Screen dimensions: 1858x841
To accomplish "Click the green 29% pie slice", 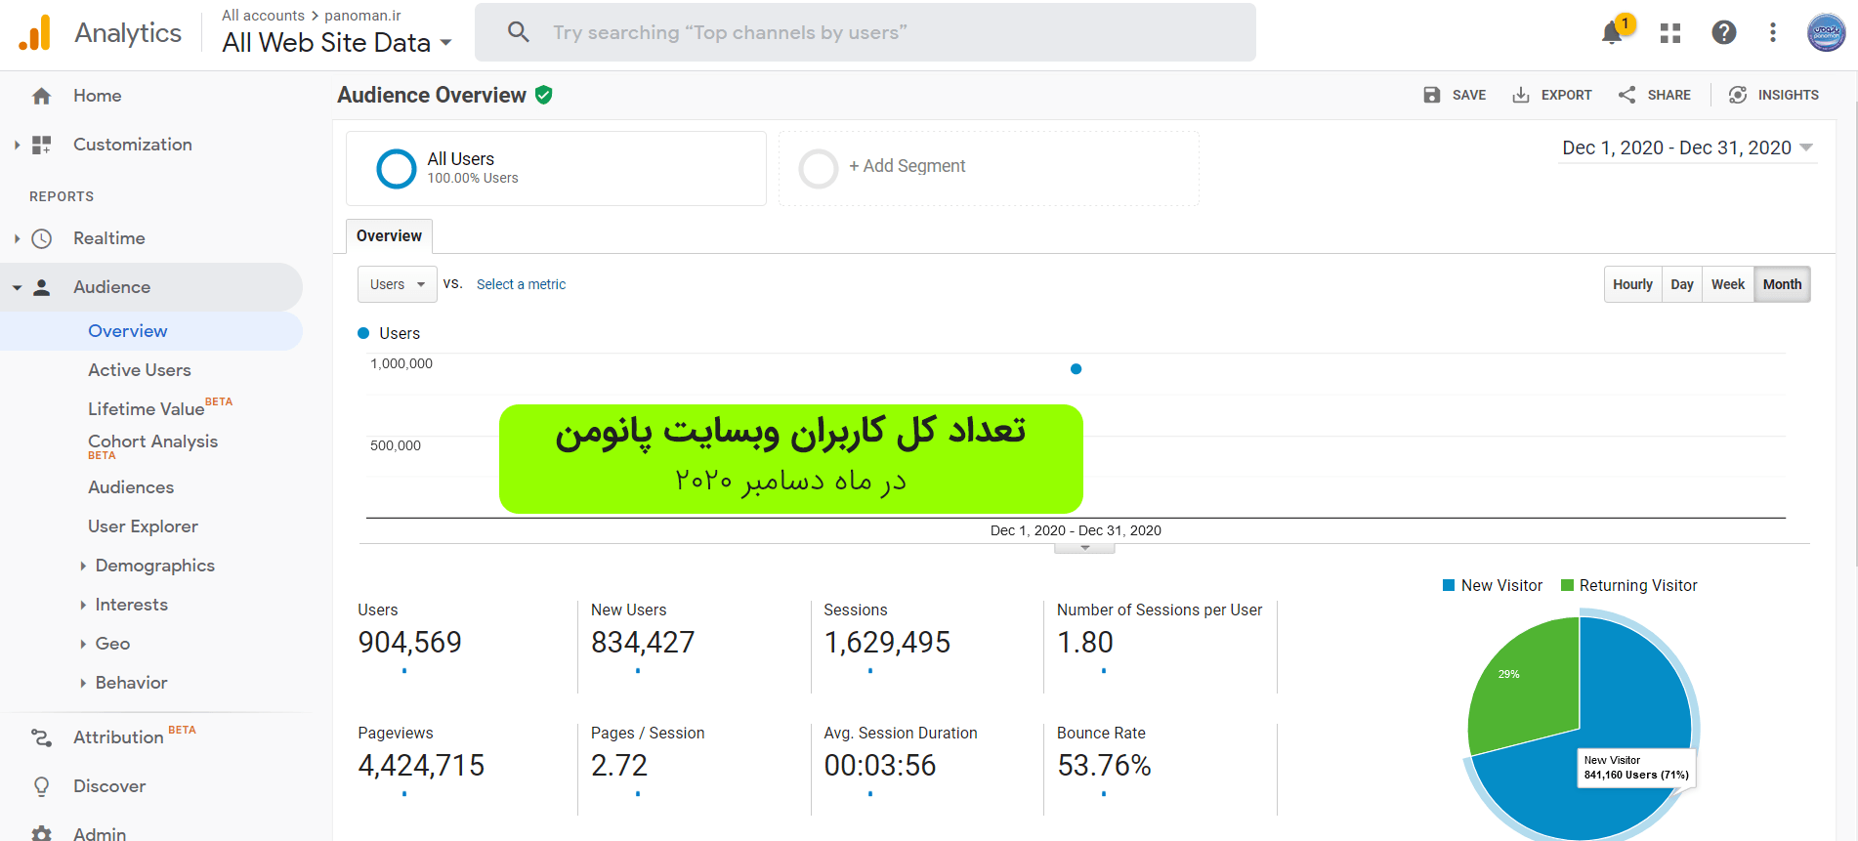I will pos(1526,687).
